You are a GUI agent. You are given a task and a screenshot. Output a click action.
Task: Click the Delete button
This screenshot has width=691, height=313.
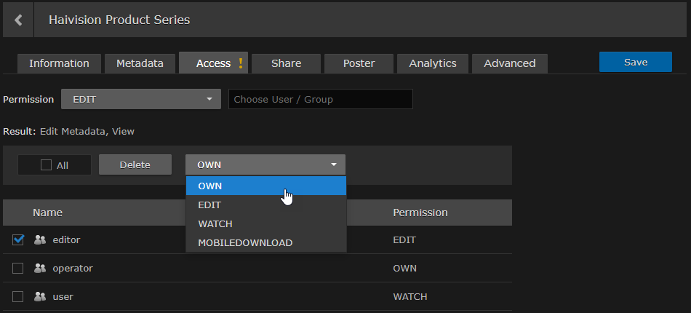[x=135, y=165]
